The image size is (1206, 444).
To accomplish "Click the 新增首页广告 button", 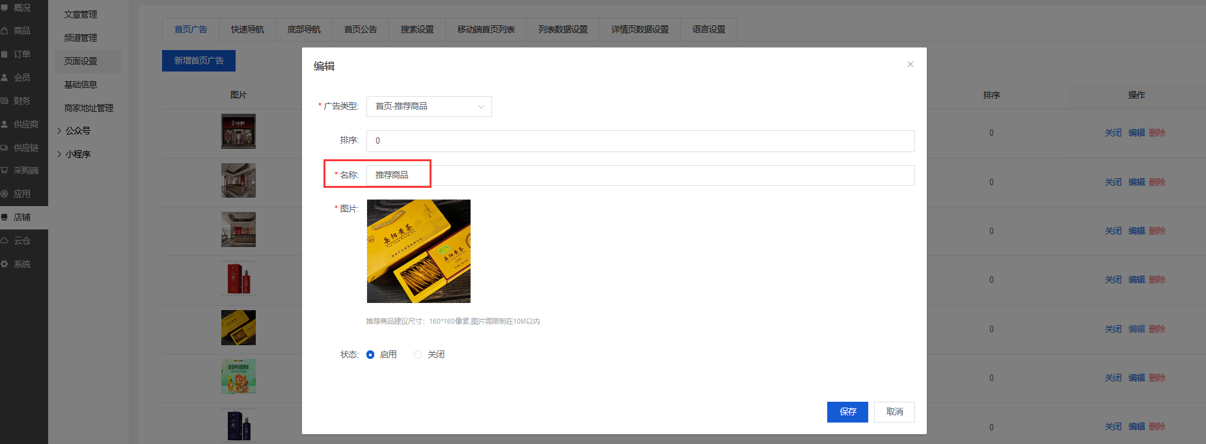I will [x=199, y=60].
